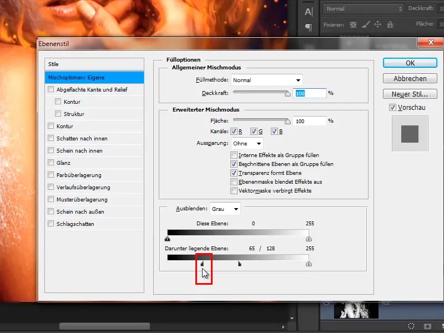Click the Fläche percentage input field
Viewport: 444px width, 333px height.
(309, 121)
